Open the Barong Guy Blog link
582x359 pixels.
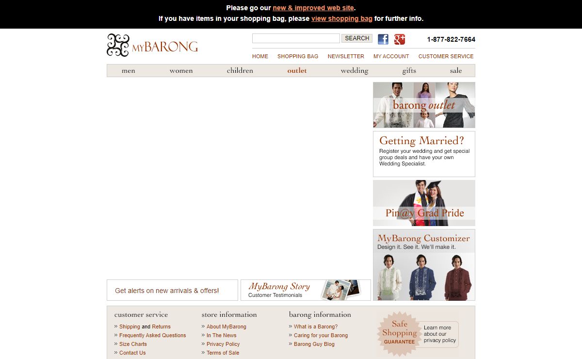click(x=314, y=344)
